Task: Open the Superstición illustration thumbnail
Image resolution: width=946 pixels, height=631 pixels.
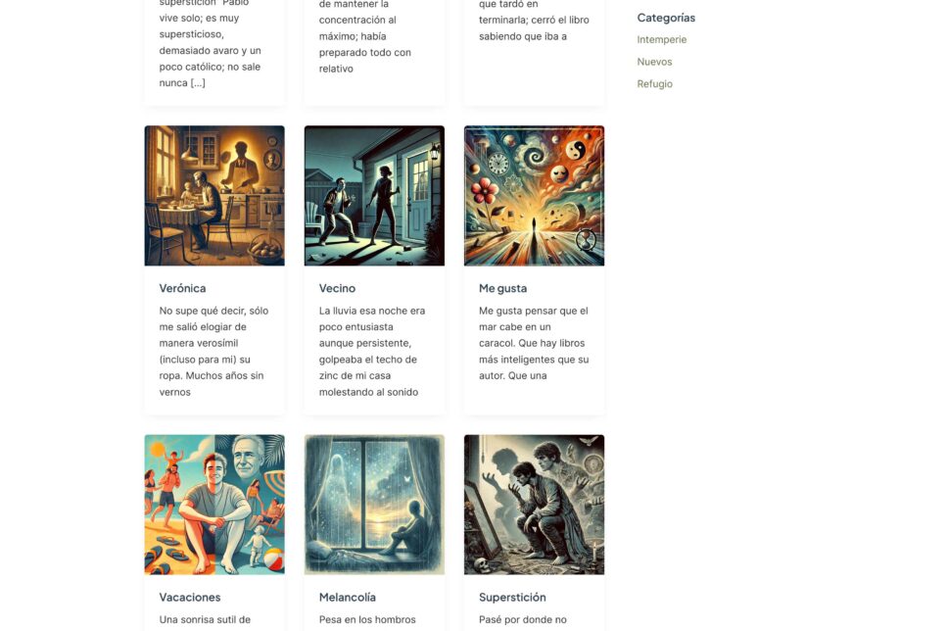Action: pos(534,505)
